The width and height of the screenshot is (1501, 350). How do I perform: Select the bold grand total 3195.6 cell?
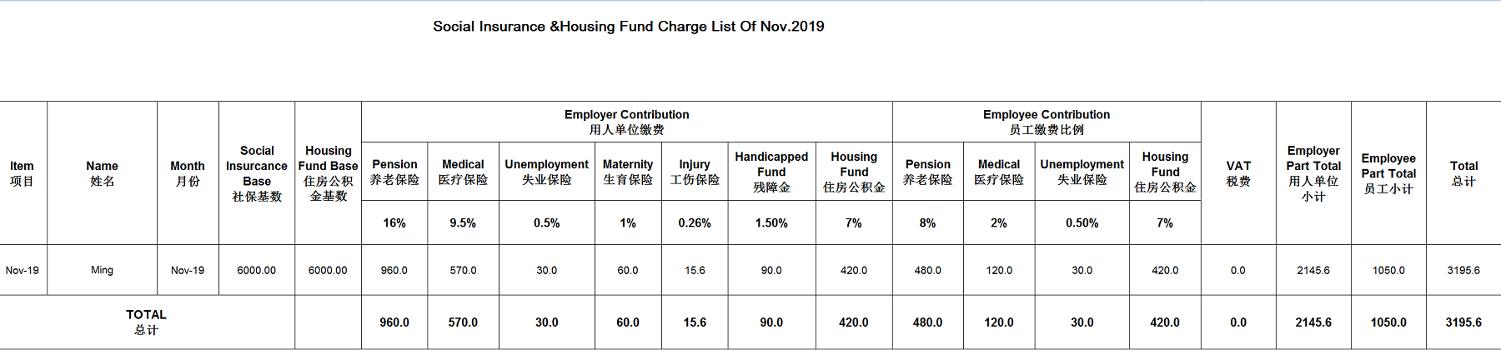[x=1463, y=322]
